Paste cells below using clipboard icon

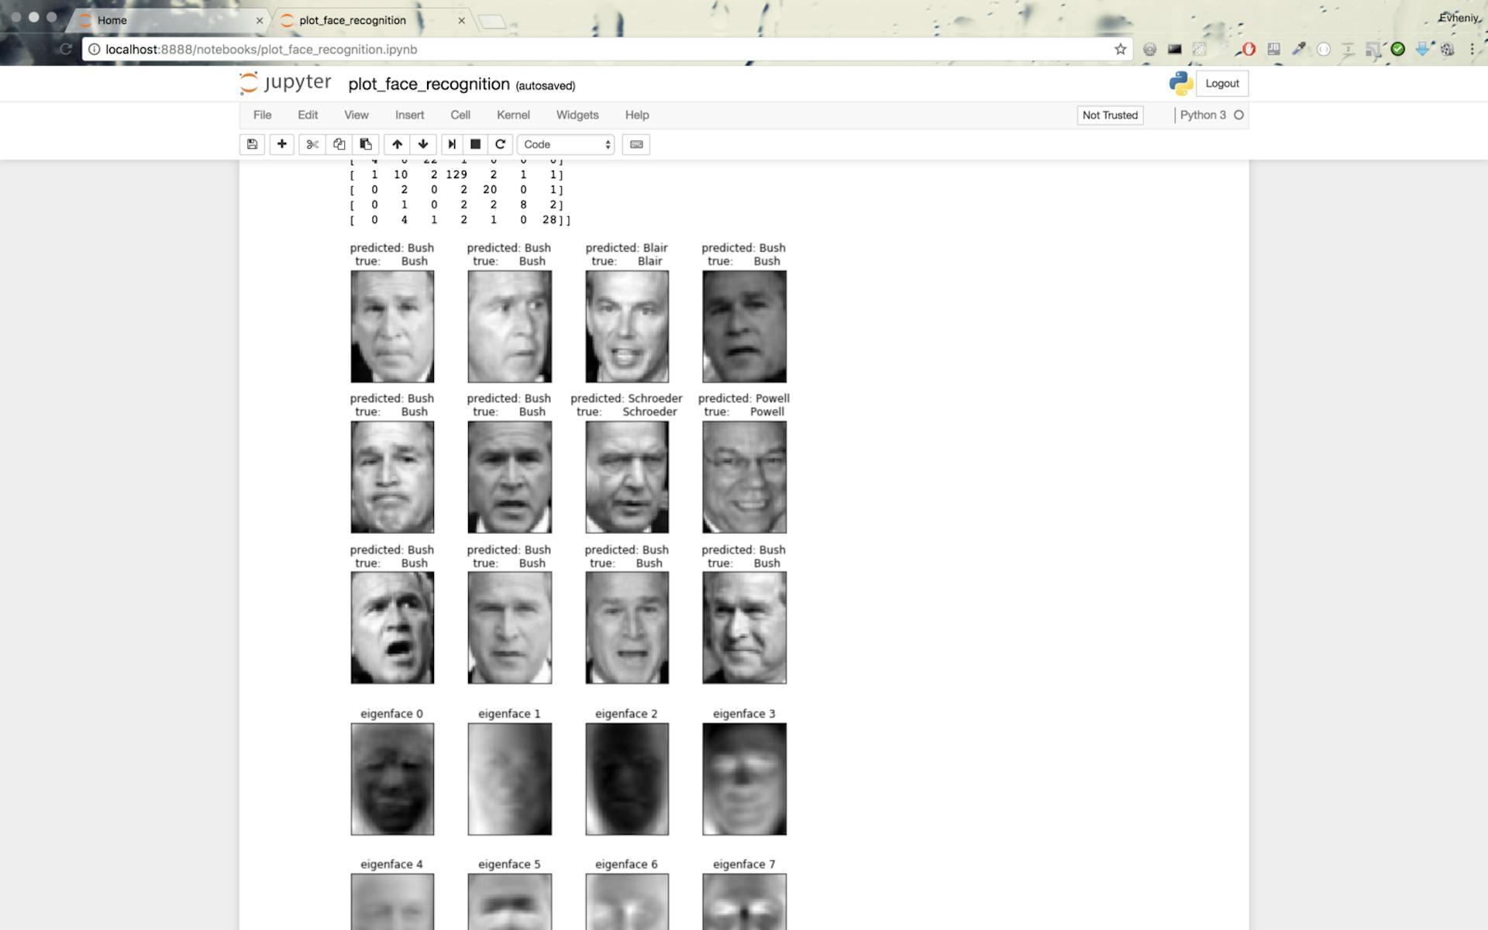366,144
